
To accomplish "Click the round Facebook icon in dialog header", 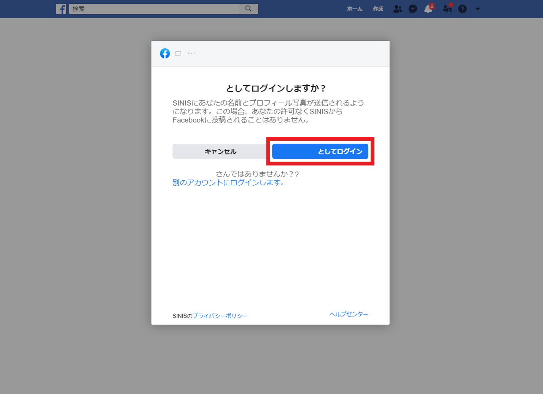I will [165, 53].
